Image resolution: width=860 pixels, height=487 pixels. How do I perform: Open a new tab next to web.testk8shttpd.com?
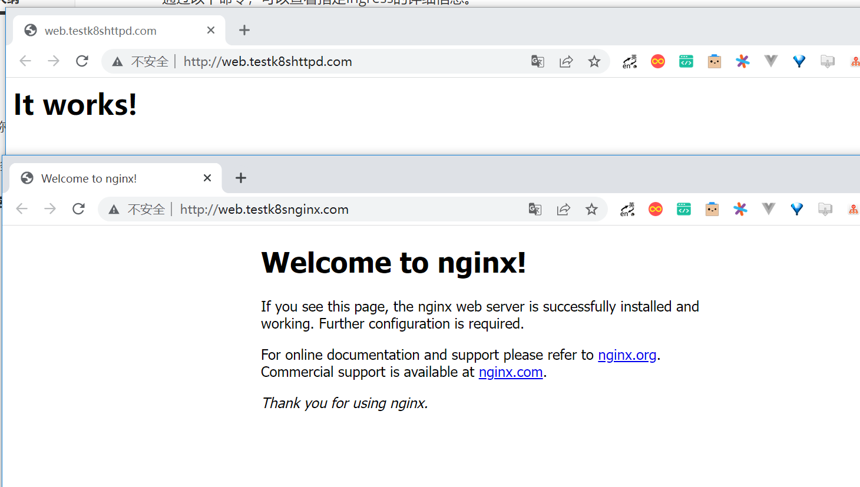[244, 30]
